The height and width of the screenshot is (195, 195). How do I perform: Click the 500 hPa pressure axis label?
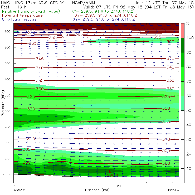click(7, 95)
